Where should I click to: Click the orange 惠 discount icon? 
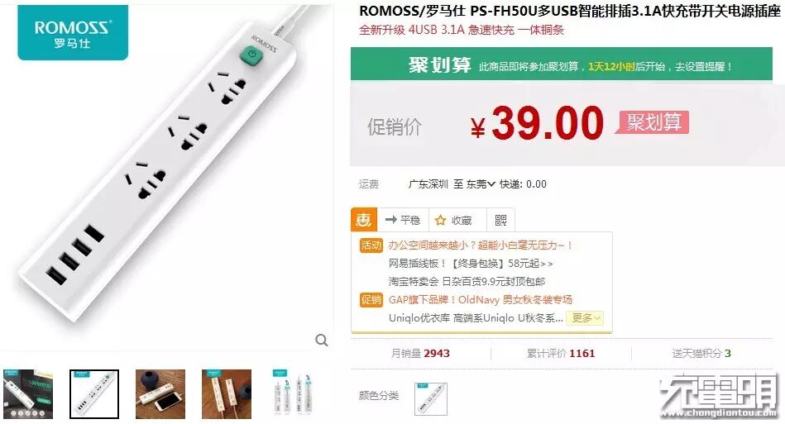pos(364,220)
